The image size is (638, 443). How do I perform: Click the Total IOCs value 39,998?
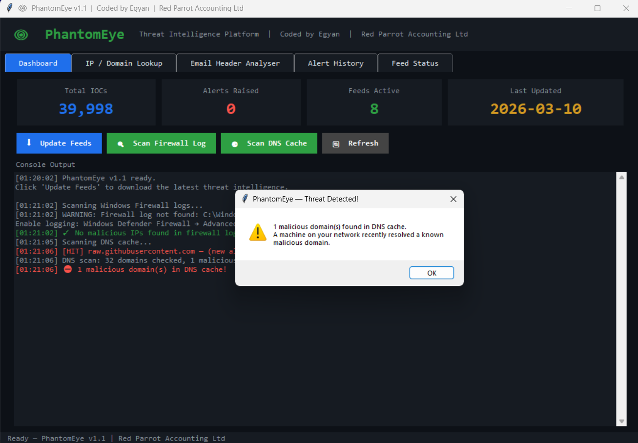pos(86,109)
